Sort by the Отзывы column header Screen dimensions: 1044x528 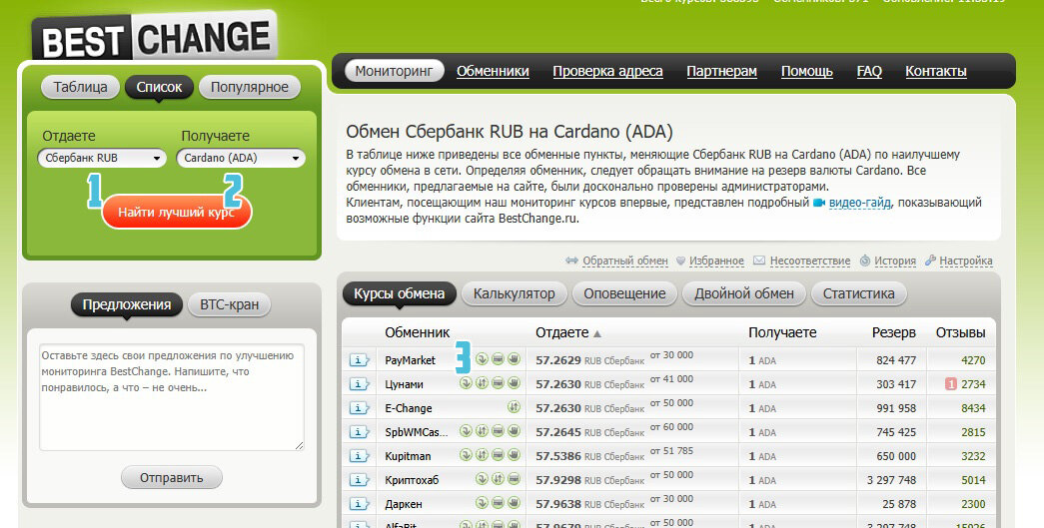coord(961,332)
